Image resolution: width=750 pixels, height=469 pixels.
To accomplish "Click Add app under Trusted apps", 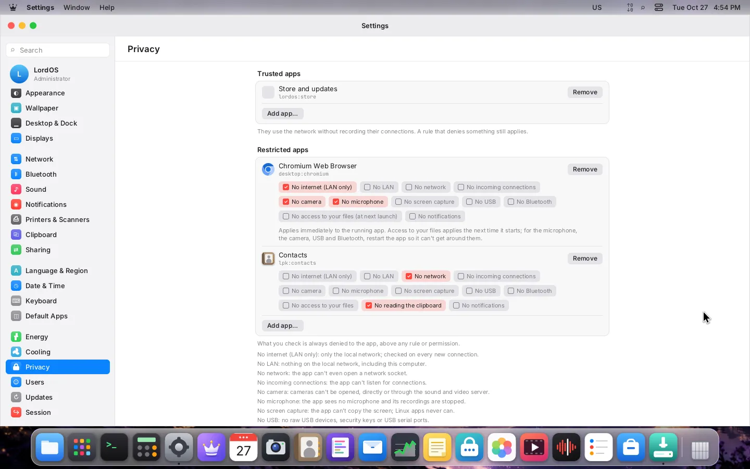I will [282, 114].
